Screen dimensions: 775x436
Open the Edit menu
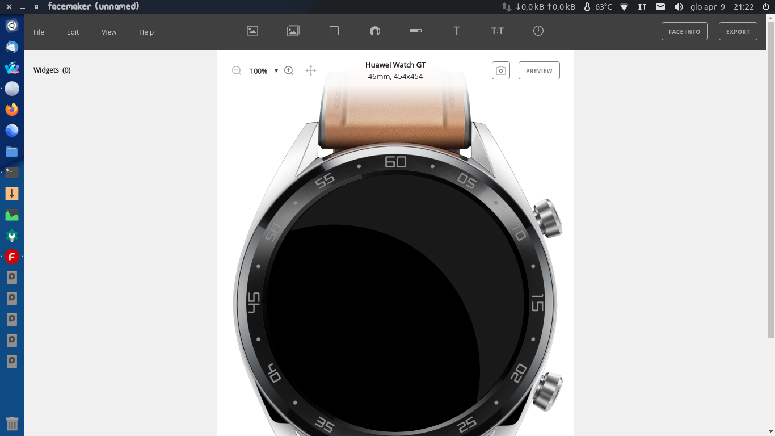(x=73, y=32)
